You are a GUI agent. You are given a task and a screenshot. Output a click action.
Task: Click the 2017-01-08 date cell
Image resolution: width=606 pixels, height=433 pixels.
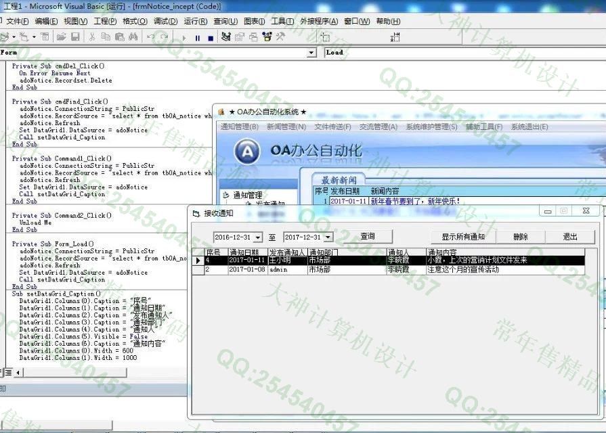(x=247, y=270)
